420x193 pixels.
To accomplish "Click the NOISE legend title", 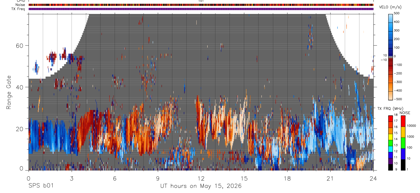I will point(405,113).
